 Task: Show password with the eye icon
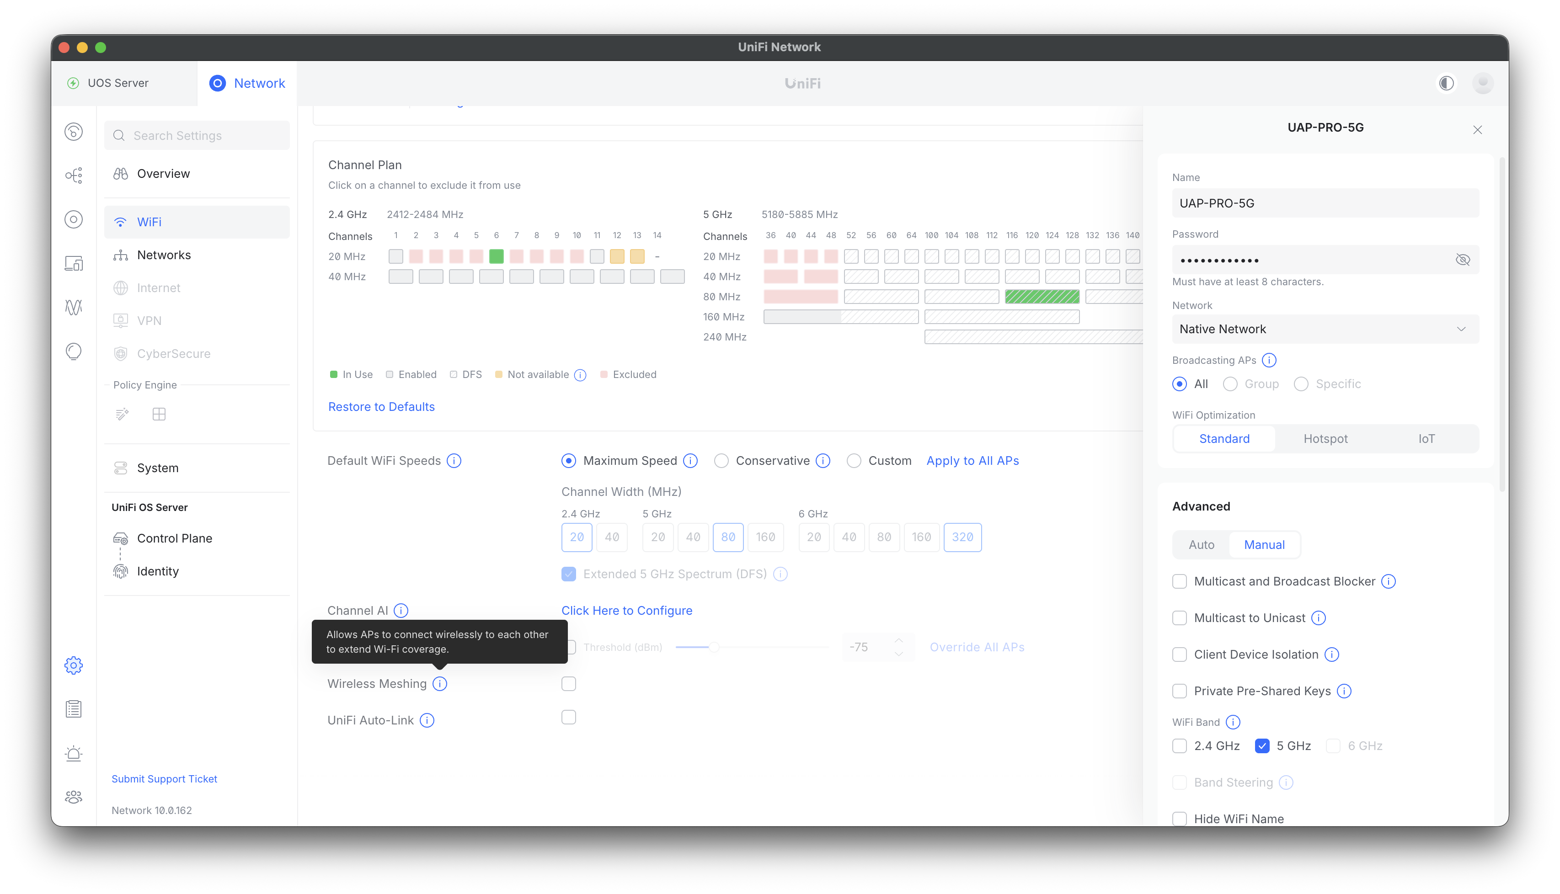(1462, 260)
